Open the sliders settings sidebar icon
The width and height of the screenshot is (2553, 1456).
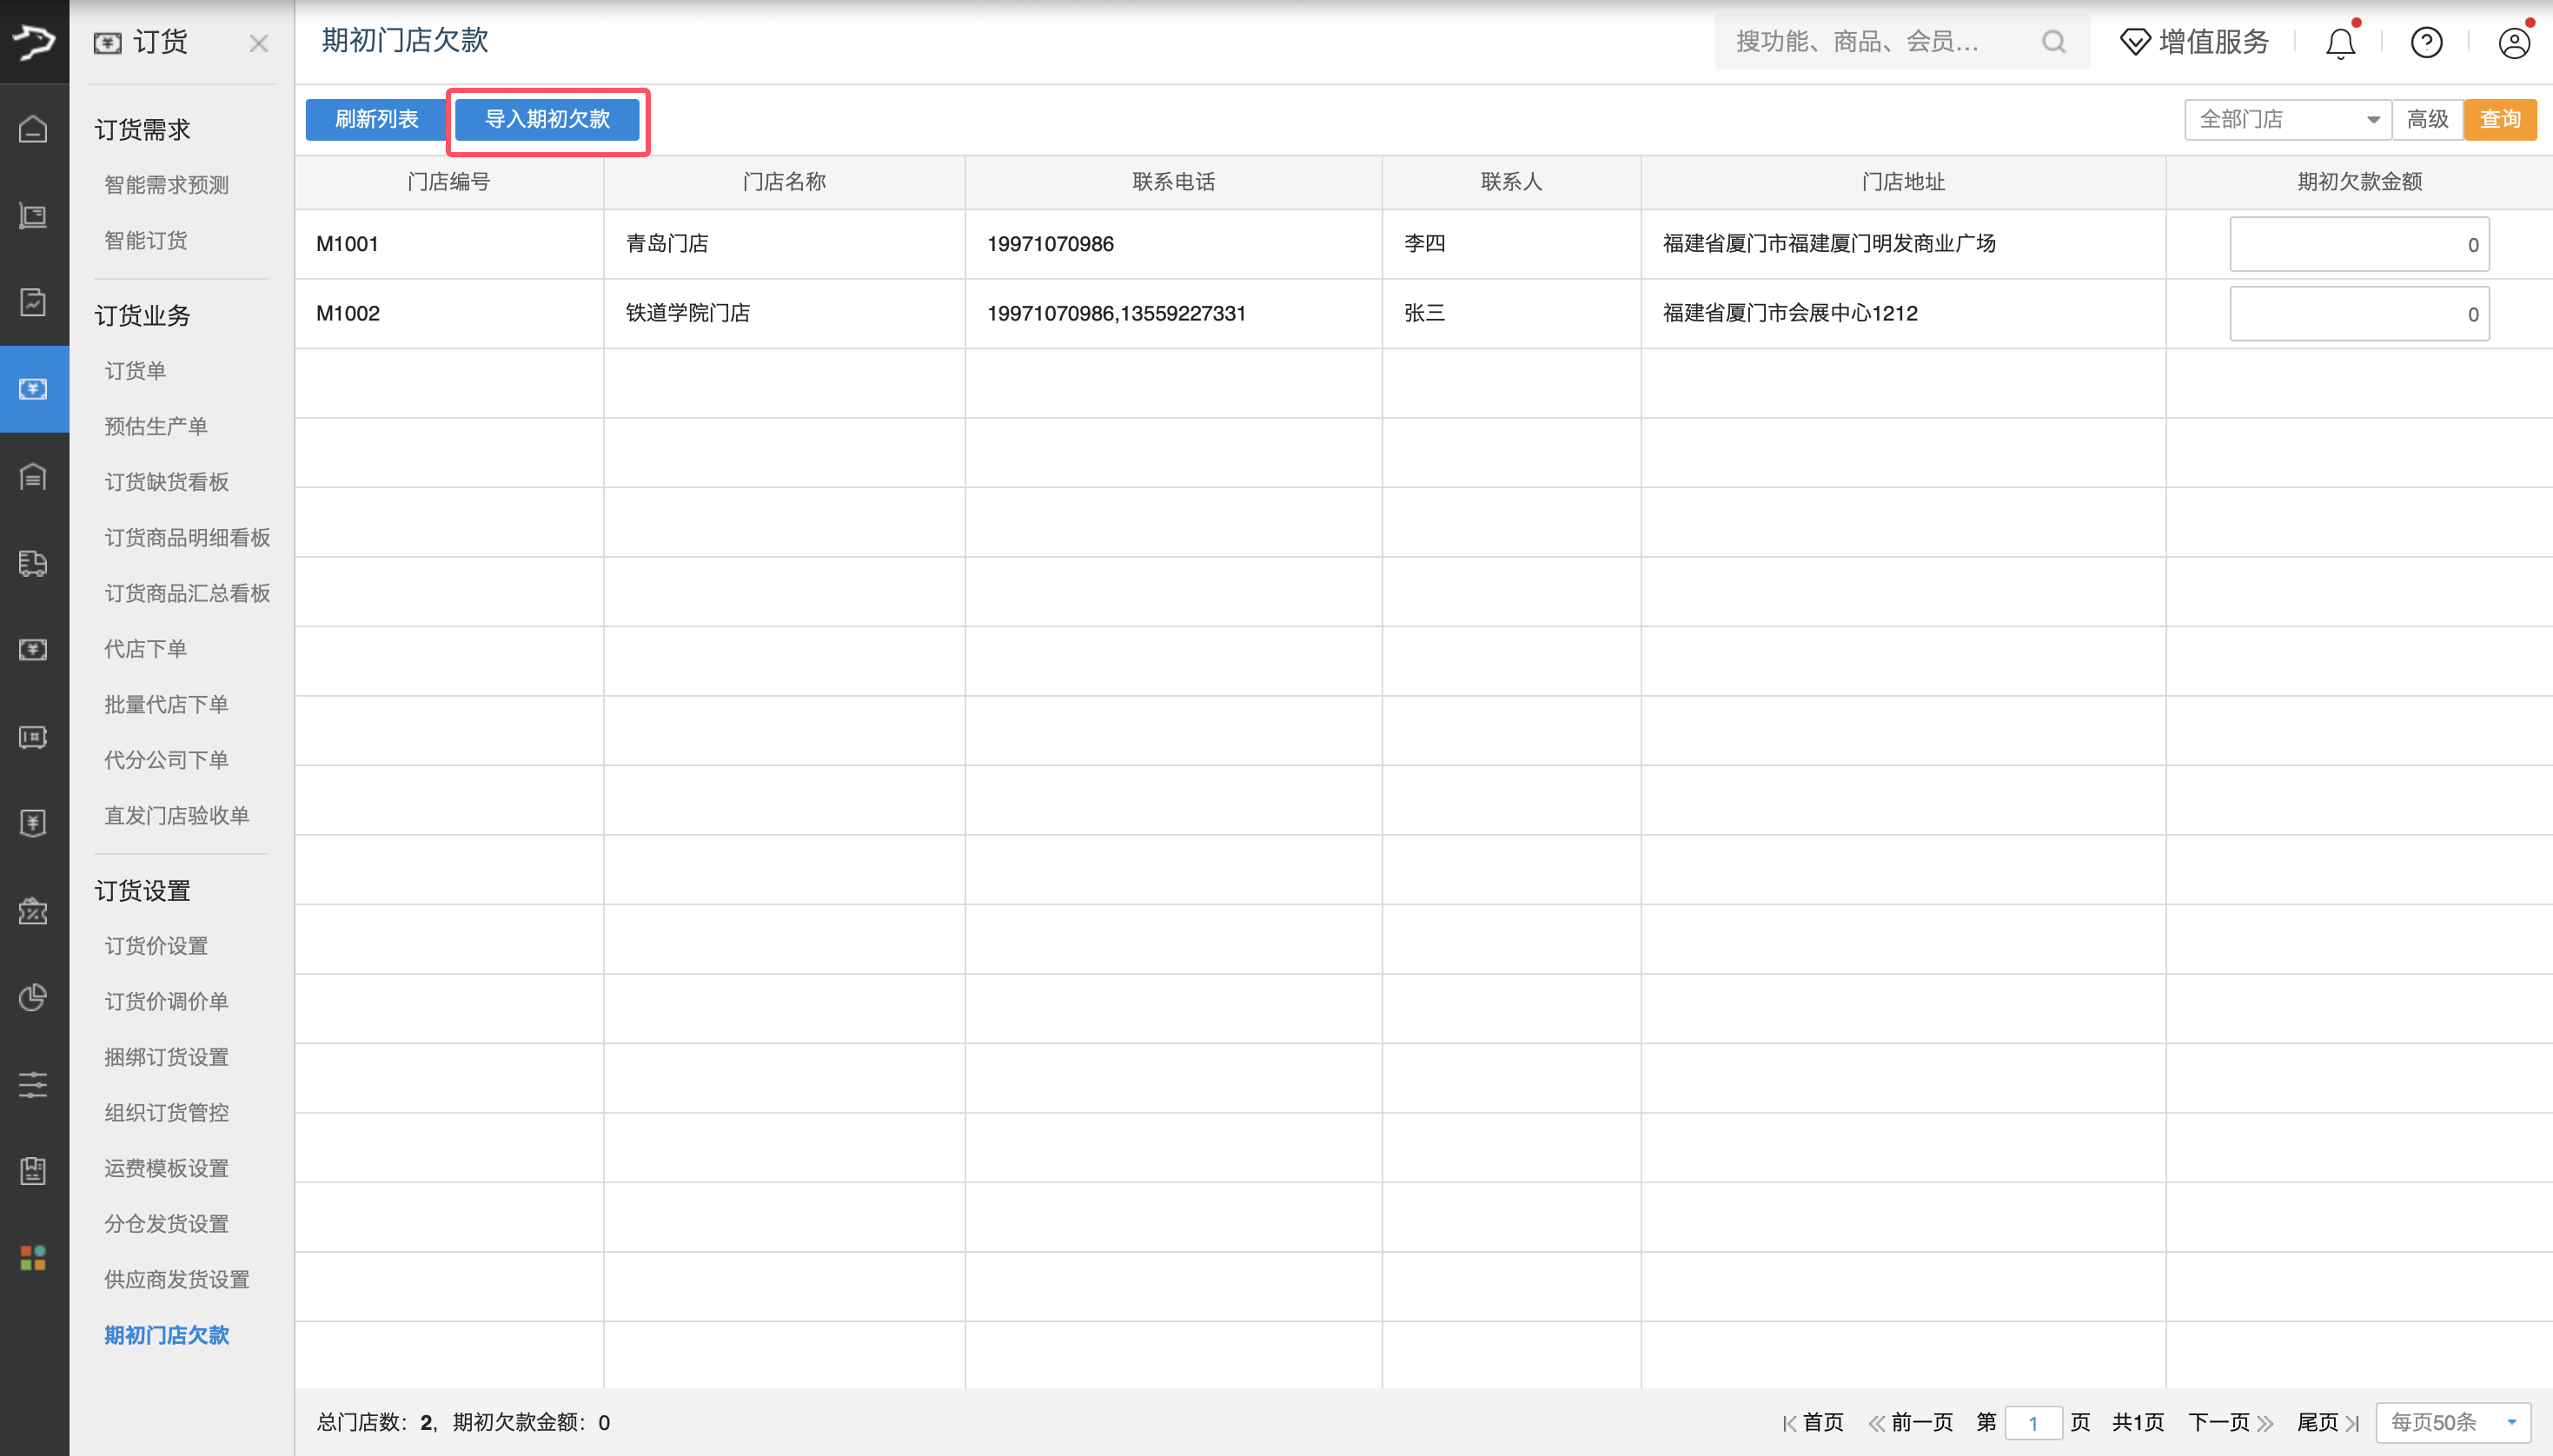click(33, 1084)
